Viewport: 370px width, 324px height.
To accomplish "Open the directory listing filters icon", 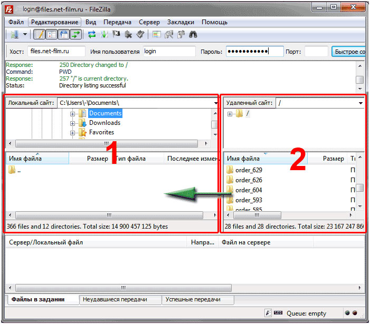I will pos(156,35).
